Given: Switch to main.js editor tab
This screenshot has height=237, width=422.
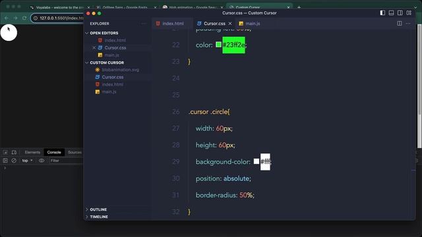Looking at the screenshot, I should 249,24.
